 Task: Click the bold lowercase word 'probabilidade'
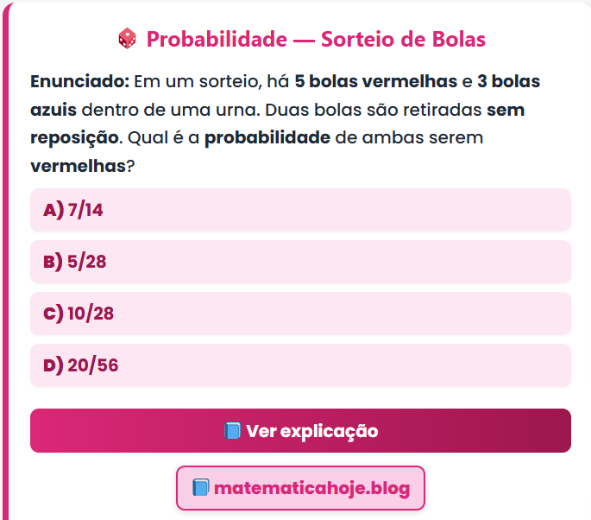(x=267, y=138)
